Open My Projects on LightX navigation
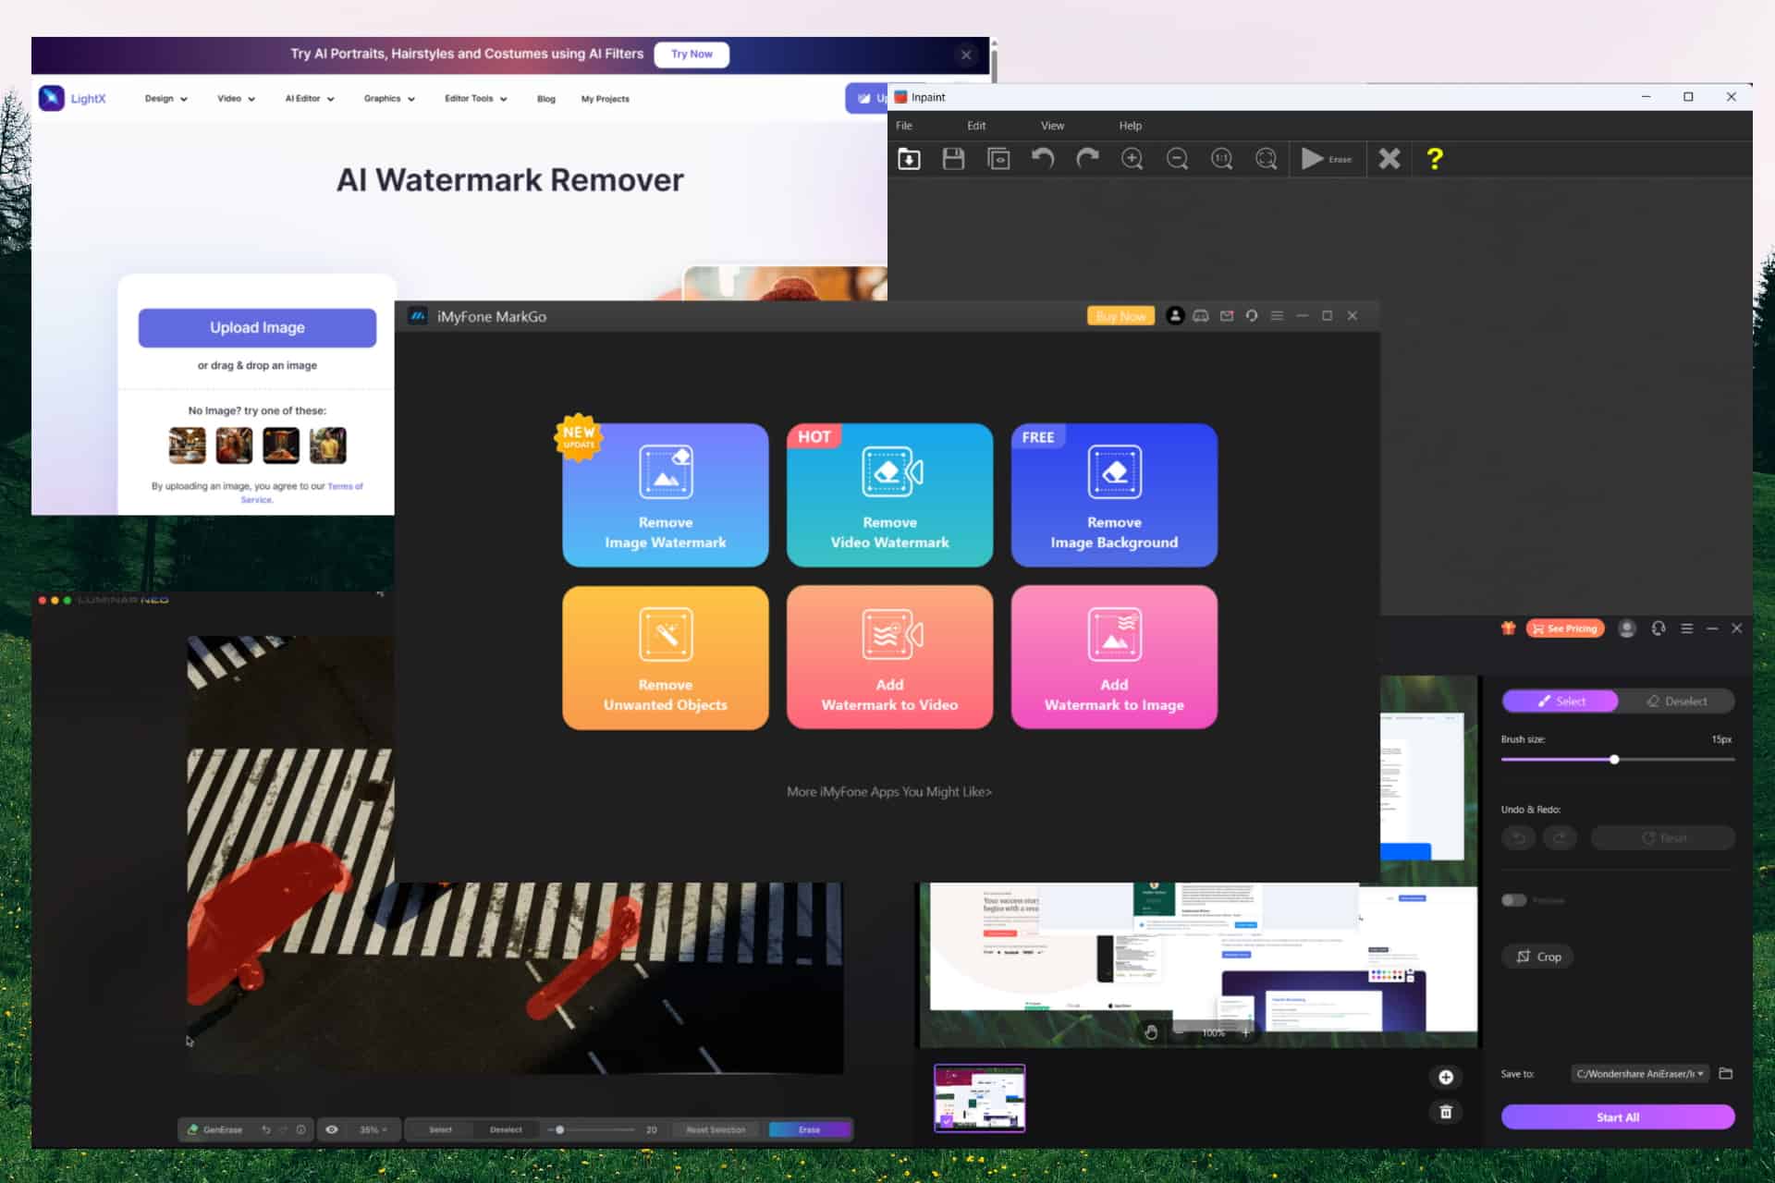The width and height of the screenshot is (1775, 1183). pos(606,99)
